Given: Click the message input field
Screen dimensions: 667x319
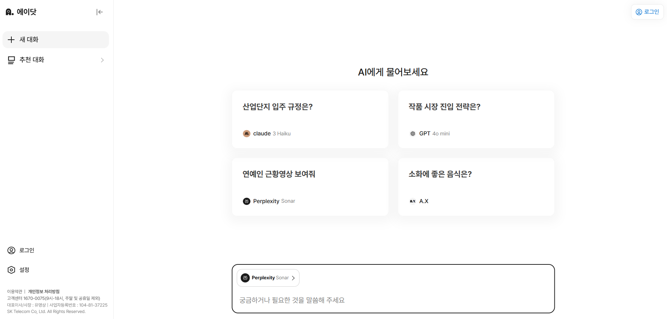Looking at the screenshot, I should [393, 300].
